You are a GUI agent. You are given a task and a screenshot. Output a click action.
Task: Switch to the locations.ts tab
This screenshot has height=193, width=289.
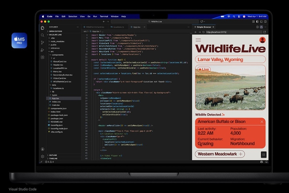117,27
